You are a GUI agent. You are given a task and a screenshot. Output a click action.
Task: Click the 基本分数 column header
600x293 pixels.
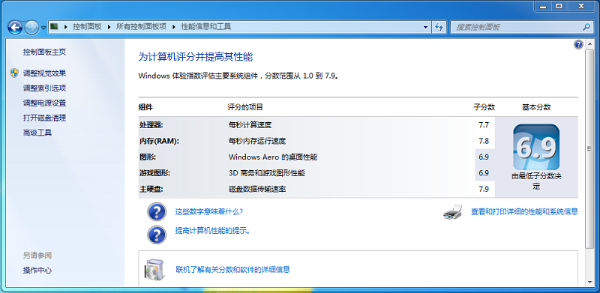point(536,107)
